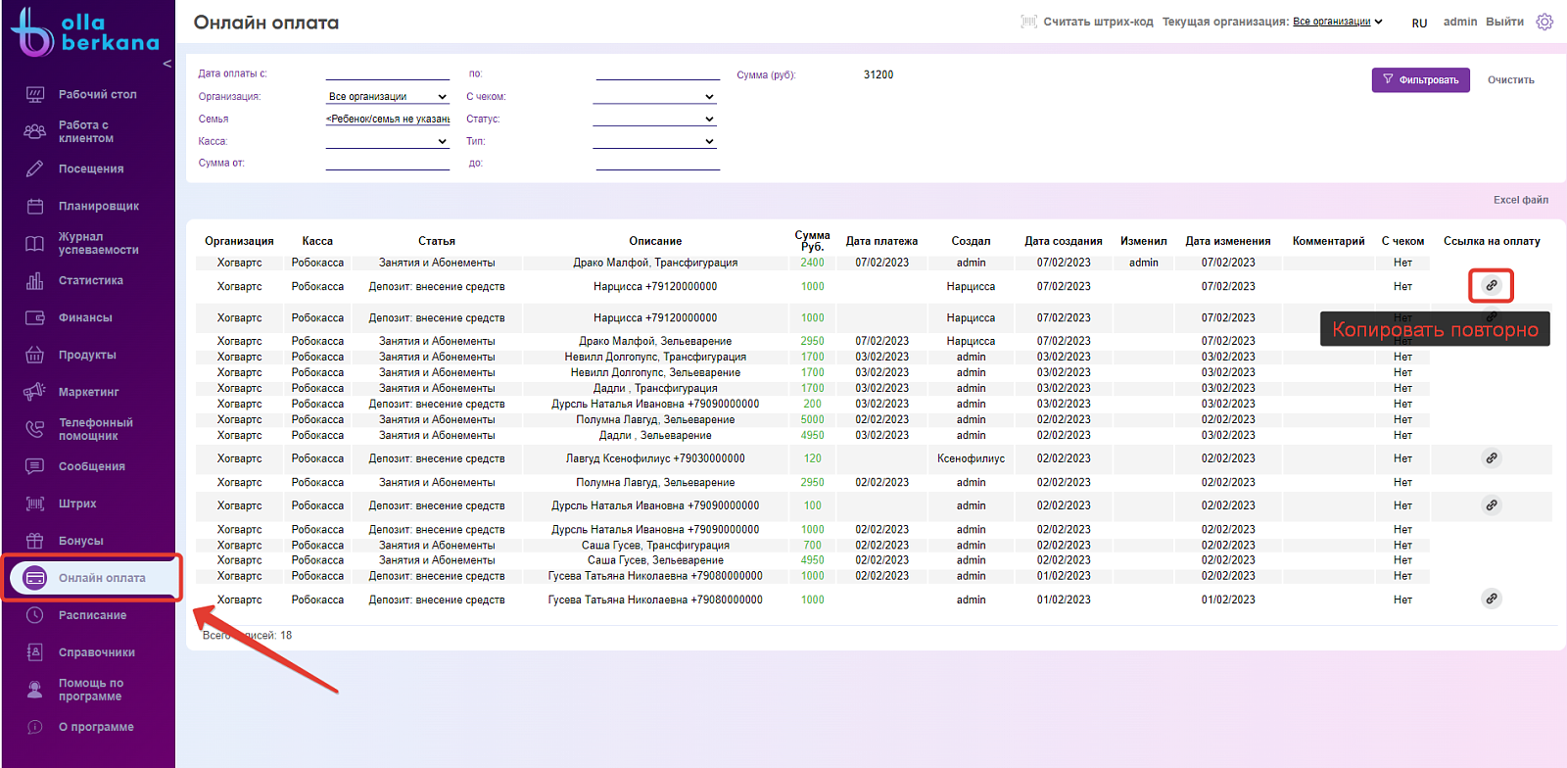
Task: Click the Рабочий стол sidebar icon
Action: [x=35, y=94]
